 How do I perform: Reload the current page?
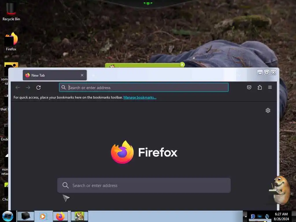[x=38, y=87]
